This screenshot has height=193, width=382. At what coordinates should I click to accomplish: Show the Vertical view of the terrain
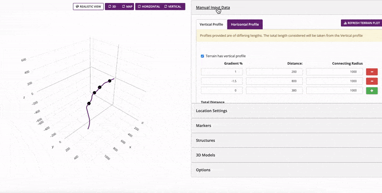173,6
